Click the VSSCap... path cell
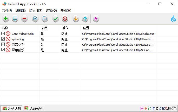This screenshot has height=112, width=178. pyautogui.click(x=118, y=50)
